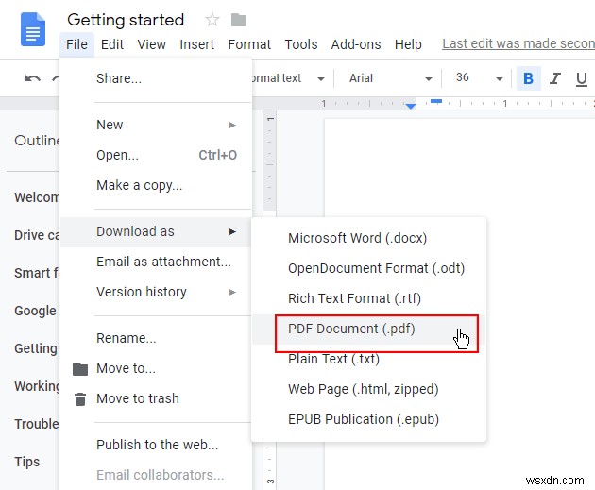
Task: Select Email as attachment...
Action: point(156,262)
